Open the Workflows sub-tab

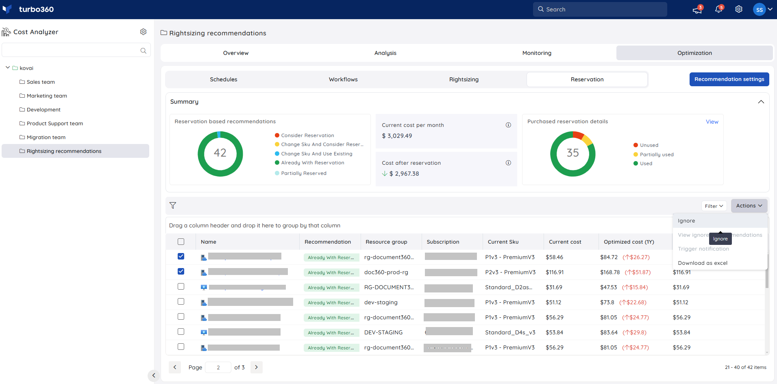pos(343,79)
